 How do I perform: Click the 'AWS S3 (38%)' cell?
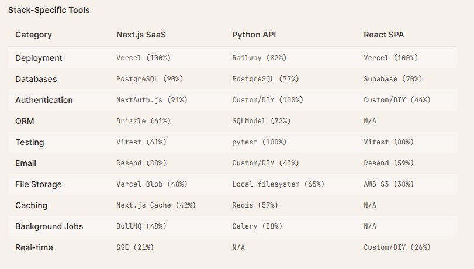tap(389, 184)
